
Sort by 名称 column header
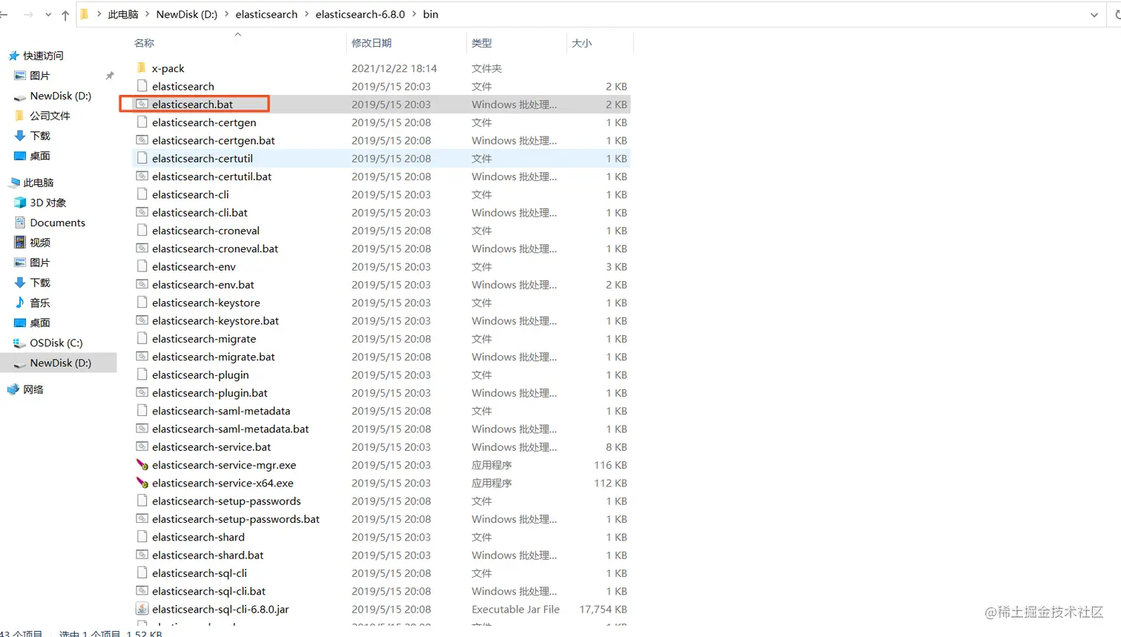coord(144,43)
